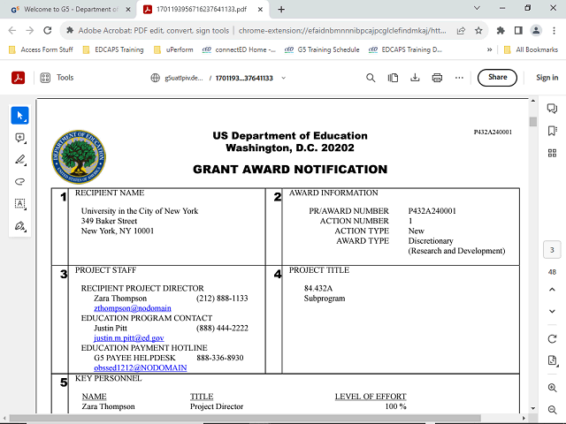
Task: Open the more options ellipsis menu
Action: (459, 78)
